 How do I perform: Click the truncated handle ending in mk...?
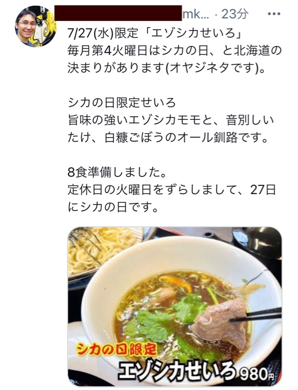196,14
